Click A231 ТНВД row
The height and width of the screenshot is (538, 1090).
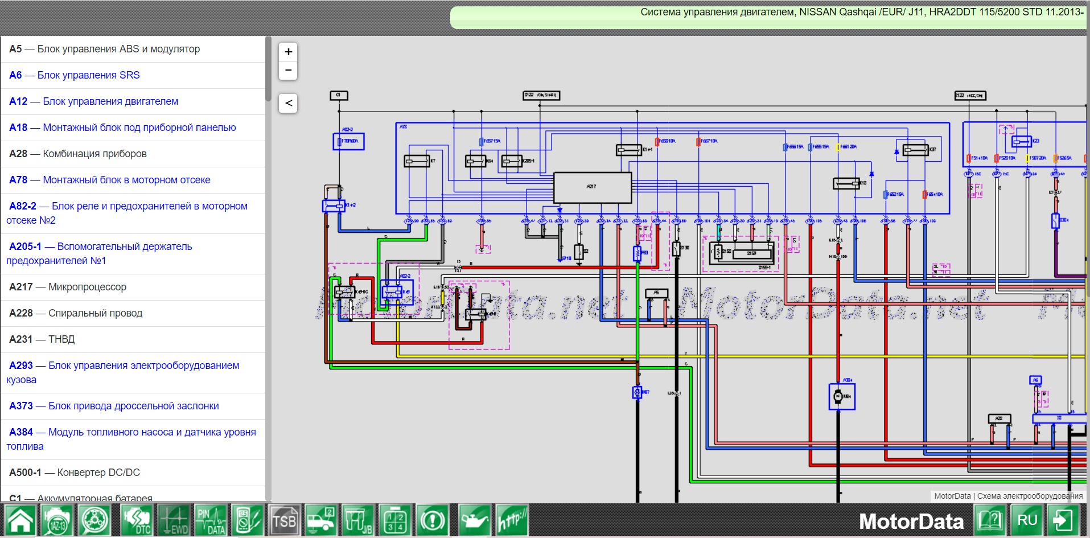coord(133,339)
